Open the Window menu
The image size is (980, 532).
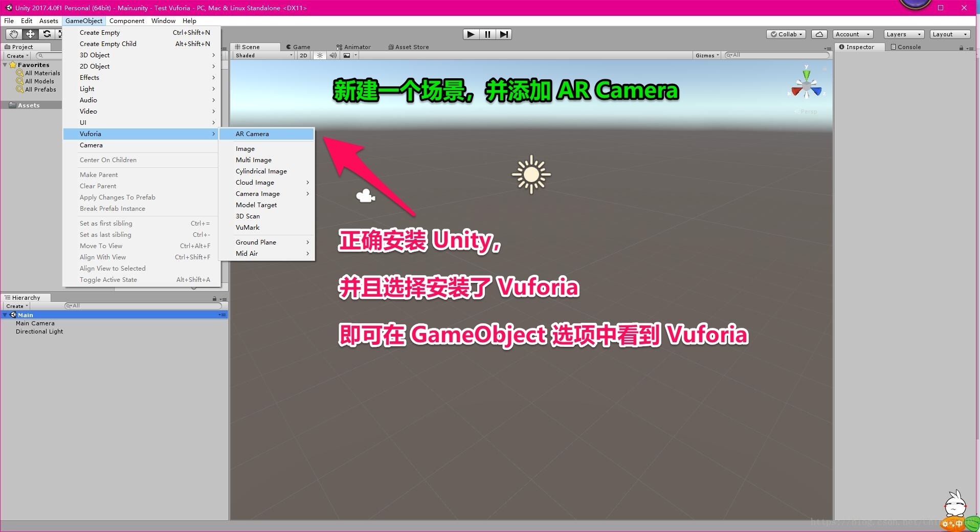pos(163,21)
